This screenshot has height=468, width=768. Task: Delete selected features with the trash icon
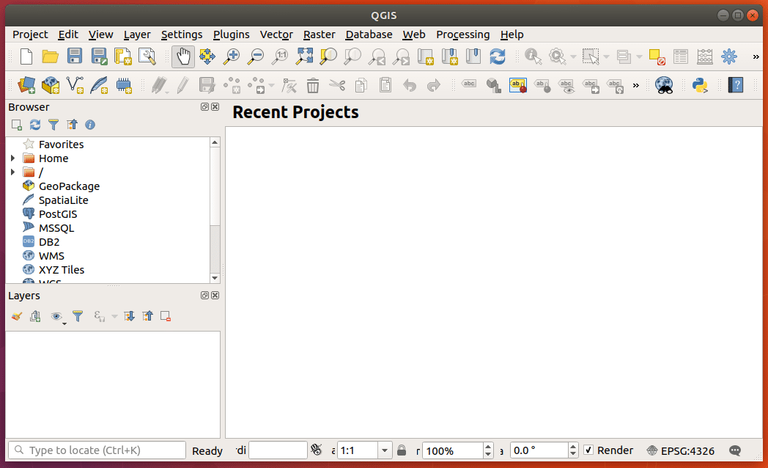click(x=312, y=85)
